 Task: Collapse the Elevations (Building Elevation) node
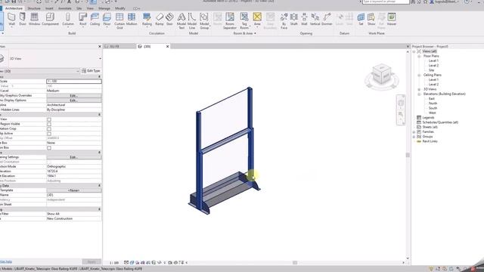point(419,94)
